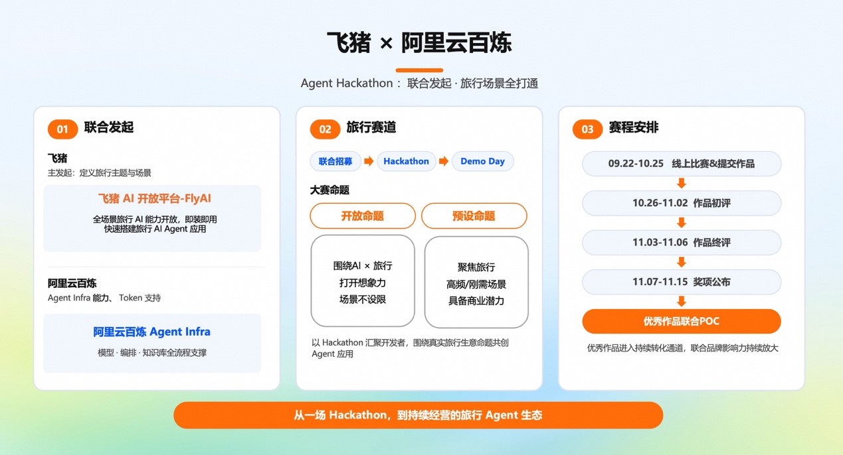Click the orange 02 number badge
843x455 pixels.
[325, 129]
